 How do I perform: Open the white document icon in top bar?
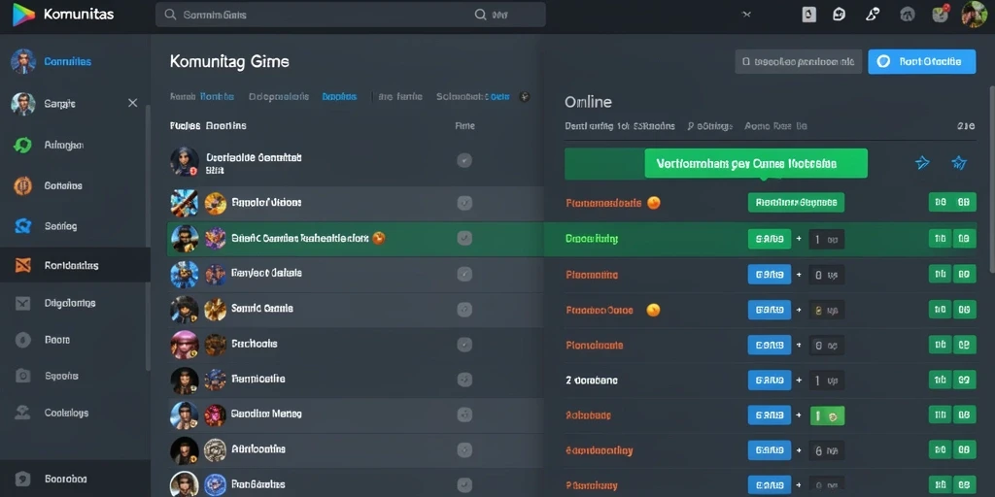point(809,14)
